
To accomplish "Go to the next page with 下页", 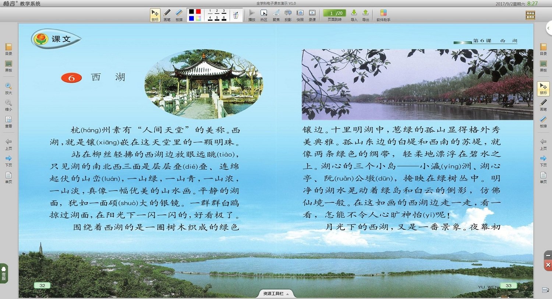I will point(8,159).
